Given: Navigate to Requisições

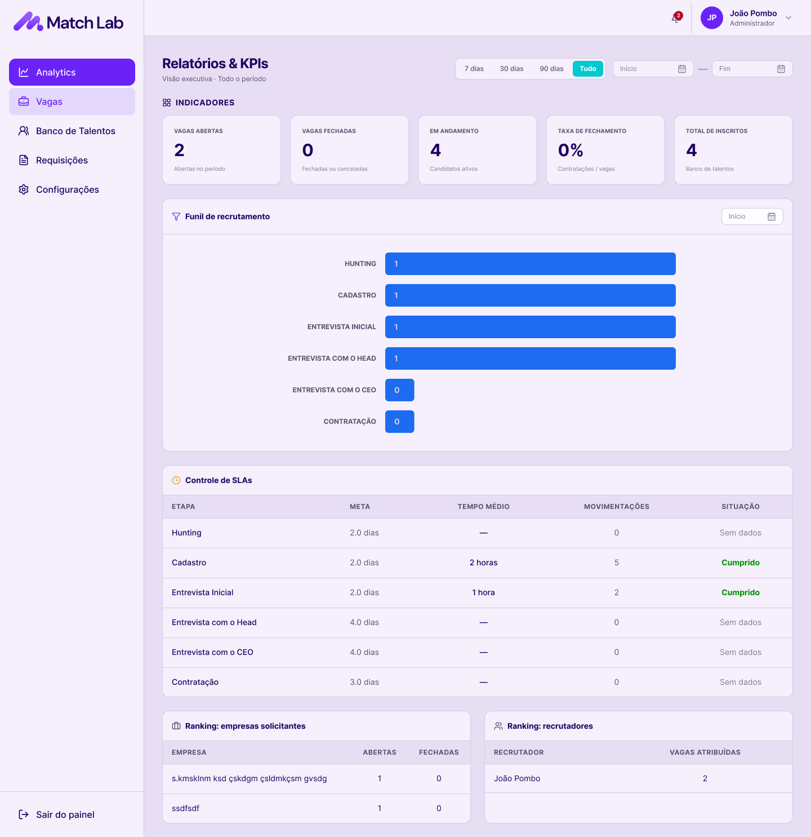Looking at the screenshot, I should (72, 160).
